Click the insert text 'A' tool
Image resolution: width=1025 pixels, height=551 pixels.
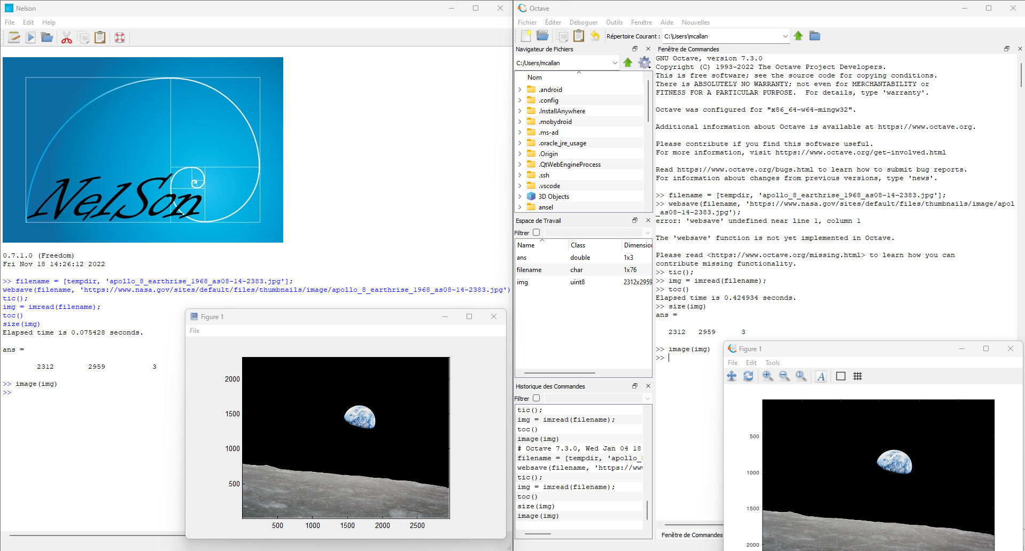[x=821, y=376]
